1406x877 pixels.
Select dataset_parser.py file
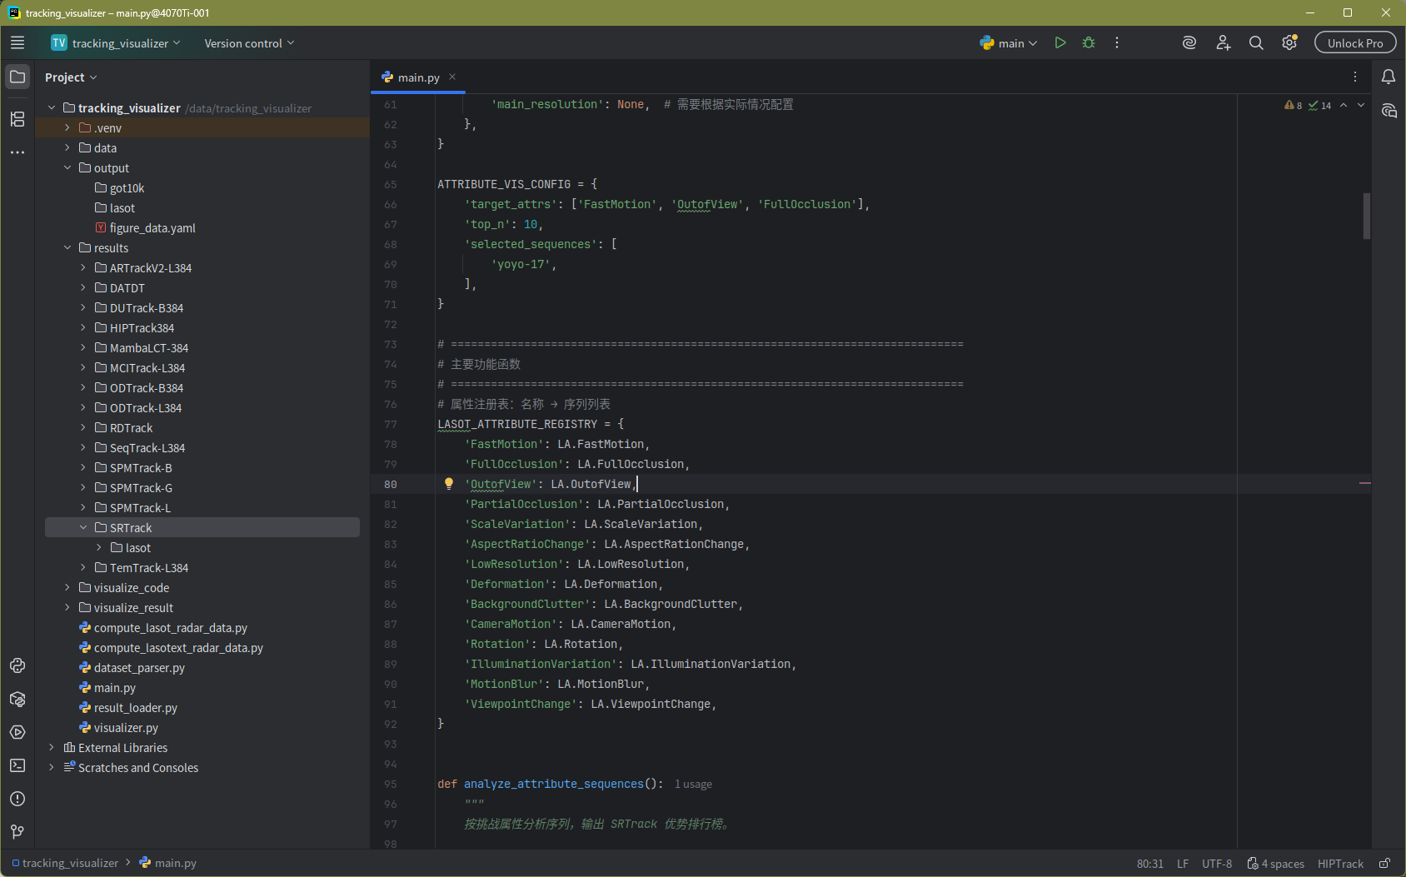139,668
